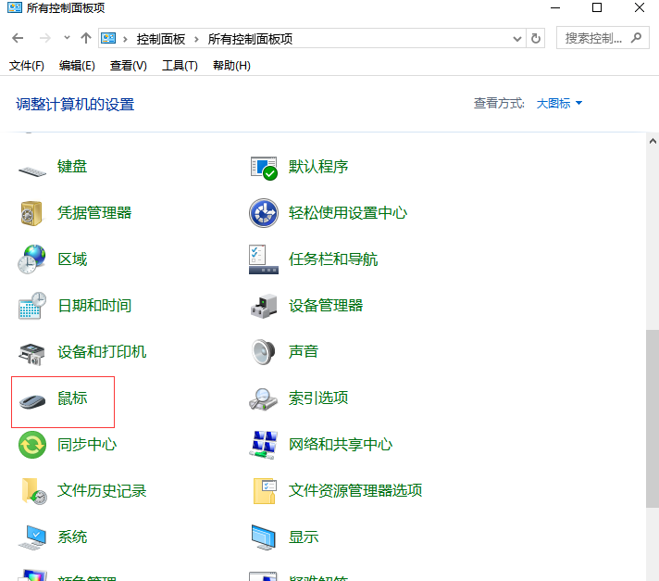Click the search magnifier icon

click(636, 38)
